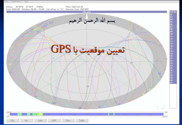The image size is (182, 125).
Task: Select satellite 19 in Sat.No list
Action: (x=173, y=54)
